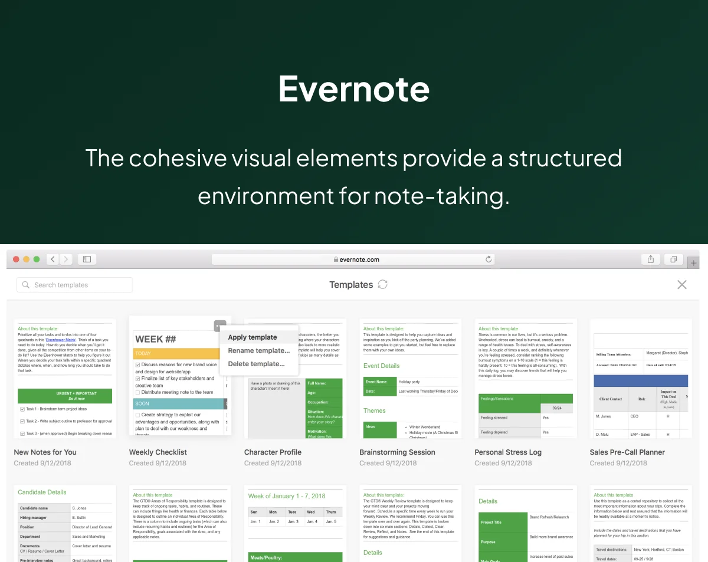Choose Rename template from the menu
The image size is (708, 562).
(x=259, y=350)
